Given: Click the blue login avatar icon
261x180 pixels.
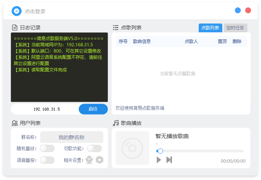Looking at the screenshot, I should (17, 11).
